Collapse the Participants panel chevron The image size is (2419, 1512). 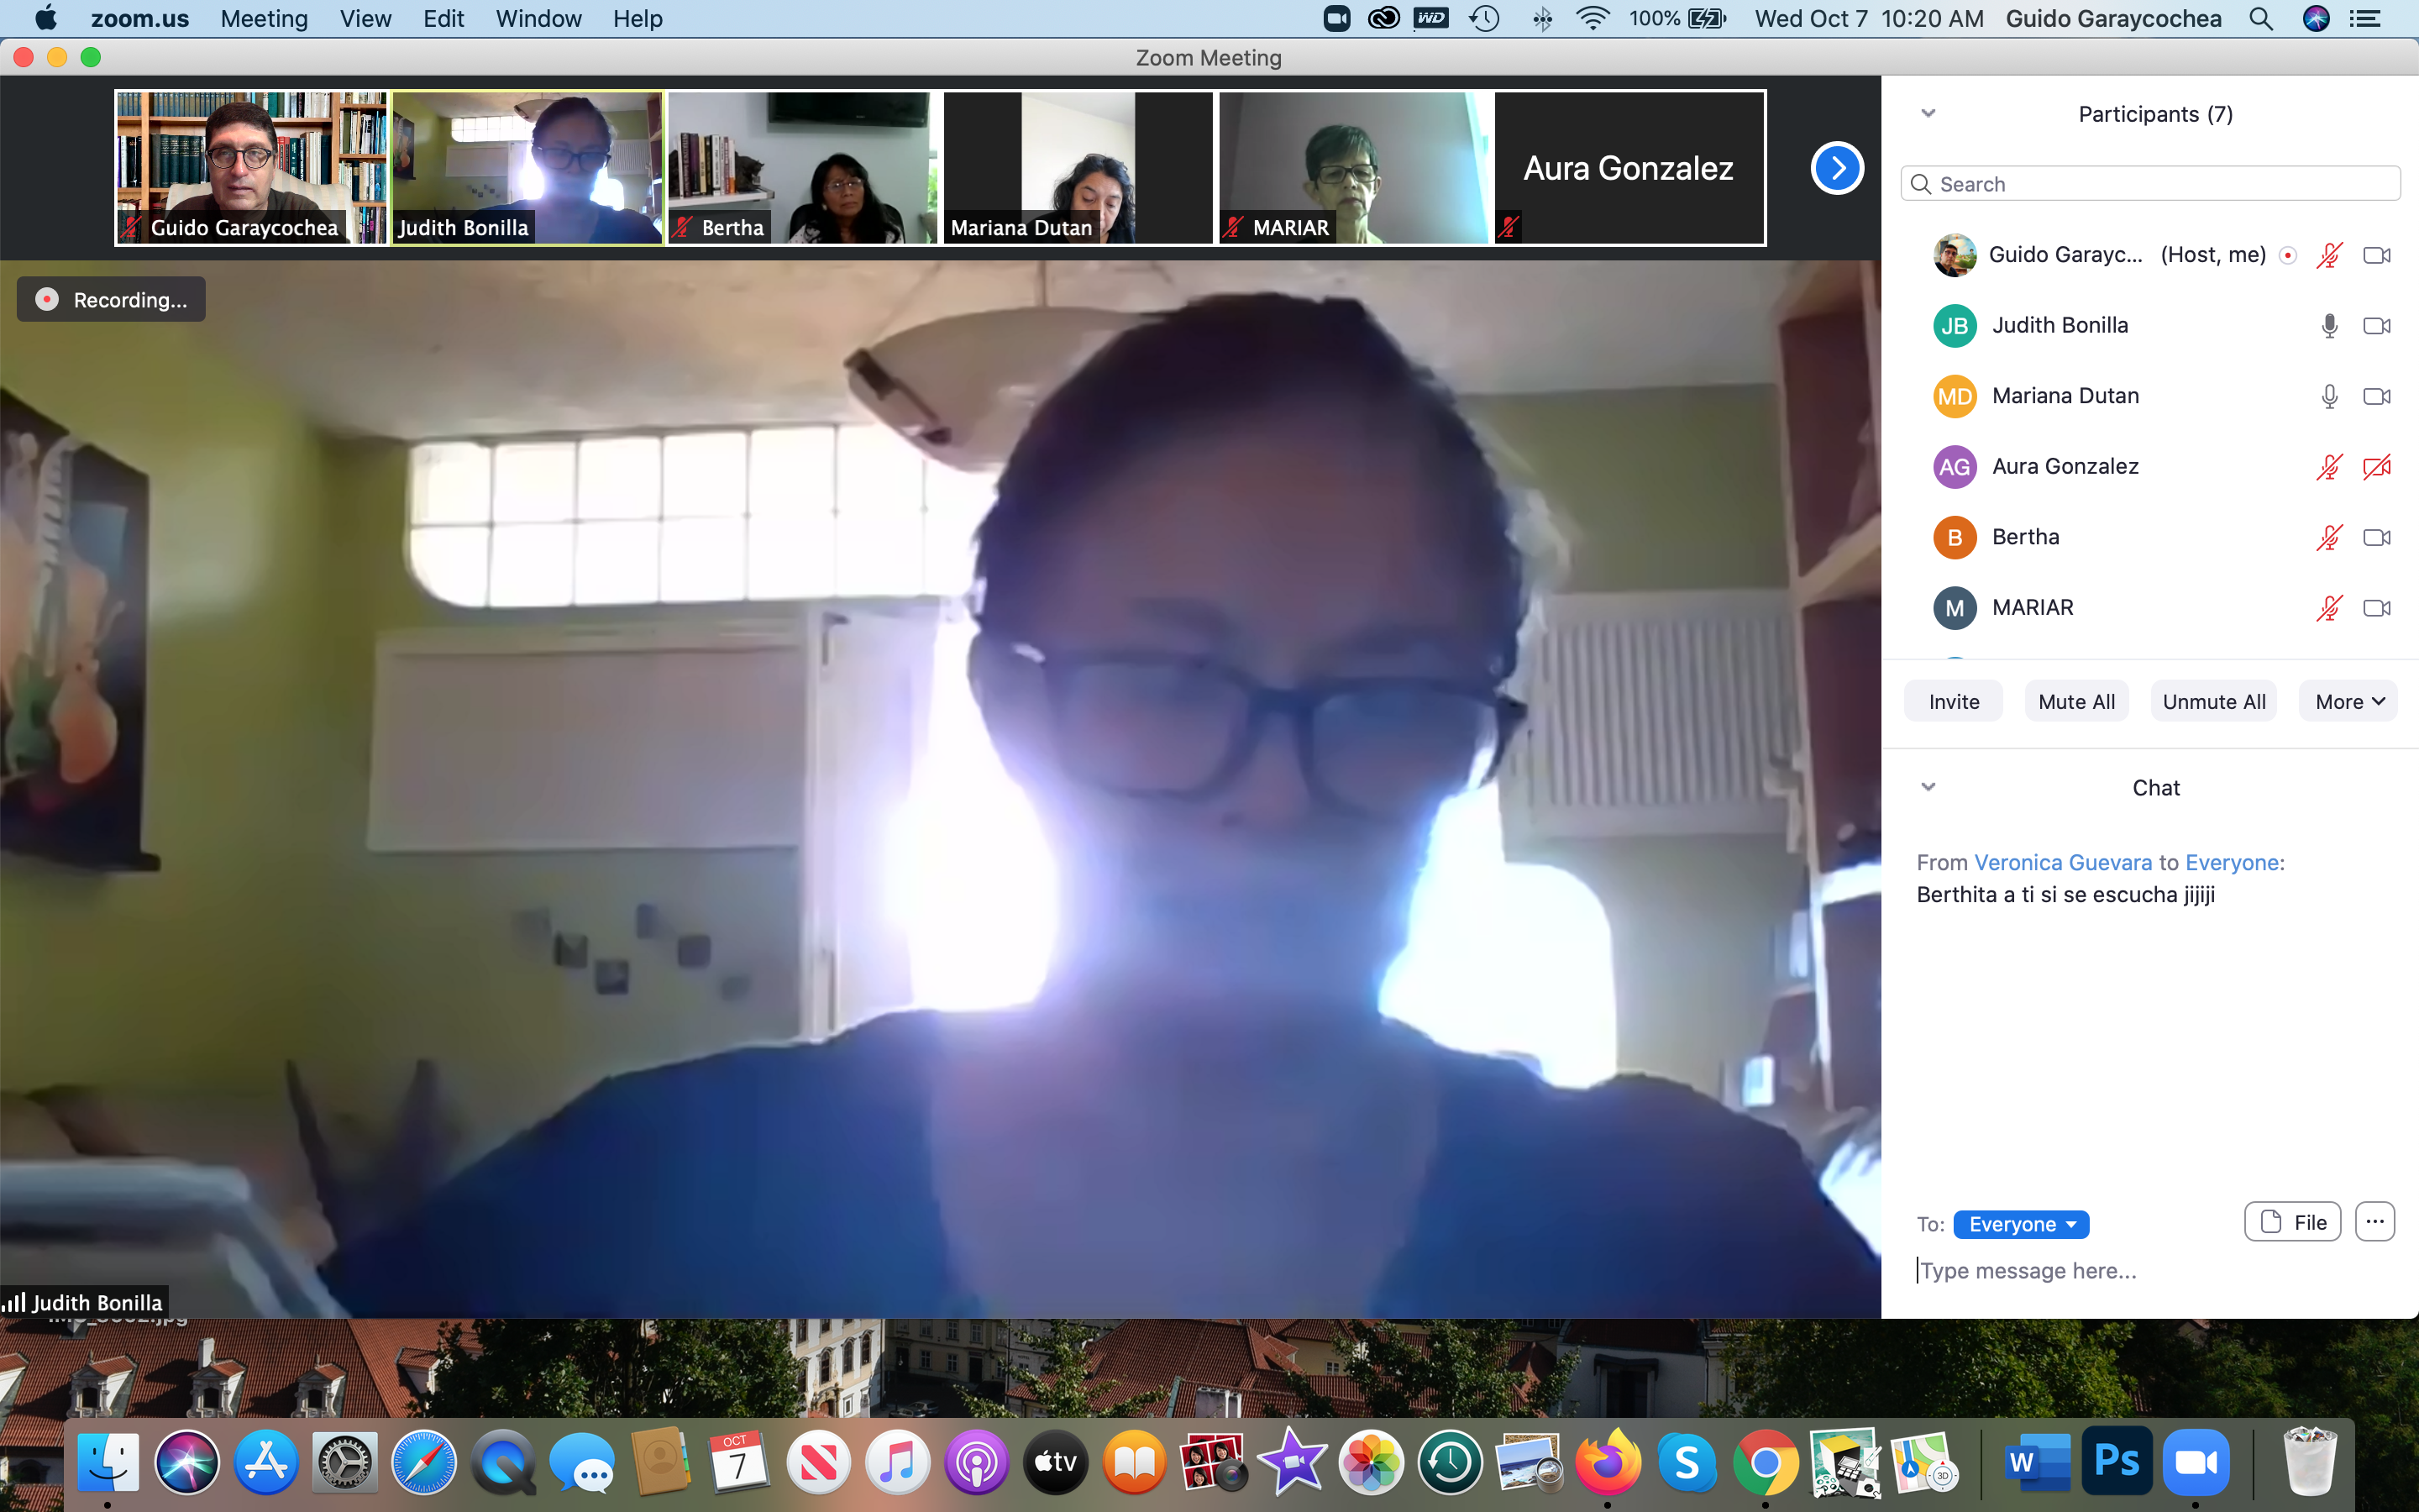pyautogui.click(x=1928, y=113)
